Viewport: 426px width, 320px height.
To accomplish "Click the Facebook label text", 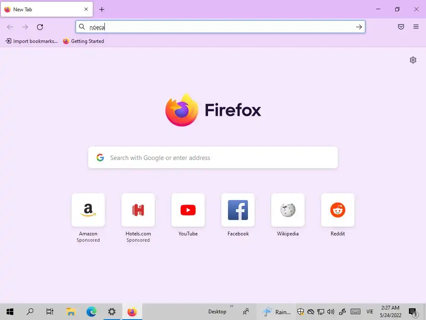I will click(x=238, y=233).
